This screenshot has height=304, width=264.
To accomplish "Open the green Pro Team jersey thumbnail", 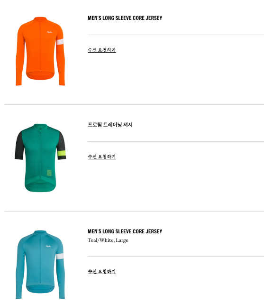I will (40, 158).
